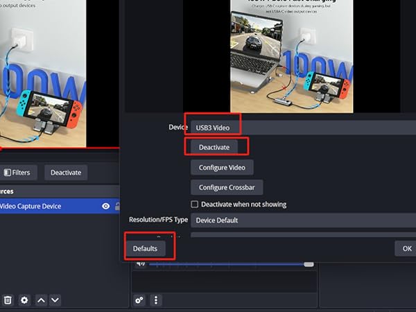Click Configure Video button
Screen dimensions: 416x312
point(222,168)
